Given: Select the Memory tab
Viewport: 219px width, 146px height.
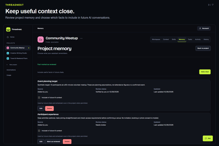Looking at the screenshot, I should click(x=182, y=39).
